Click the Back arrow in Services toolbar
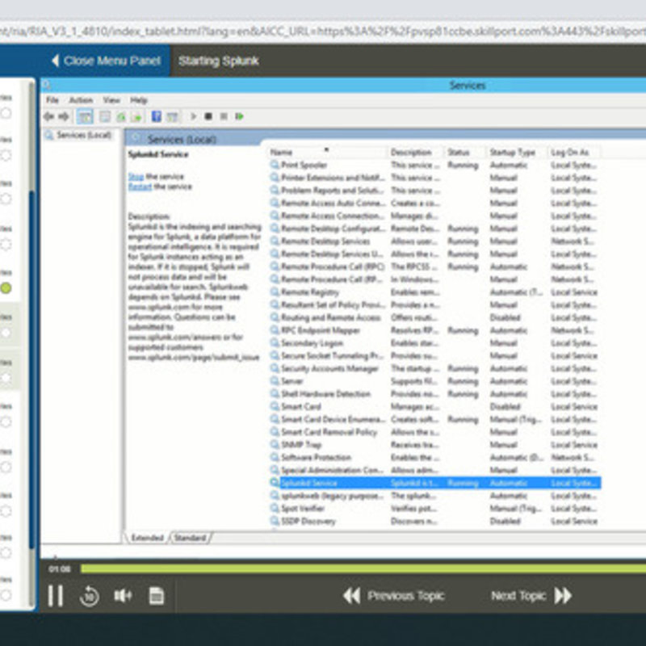This screenshot has width=646, height=646. tap(49, 116)
